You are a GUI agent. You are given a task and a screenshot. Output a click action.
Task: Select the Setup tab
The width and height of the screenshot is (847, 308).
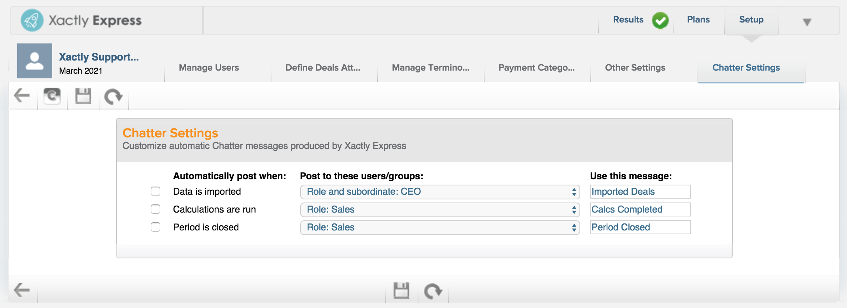pyautogui.click(x=751, y=19)
